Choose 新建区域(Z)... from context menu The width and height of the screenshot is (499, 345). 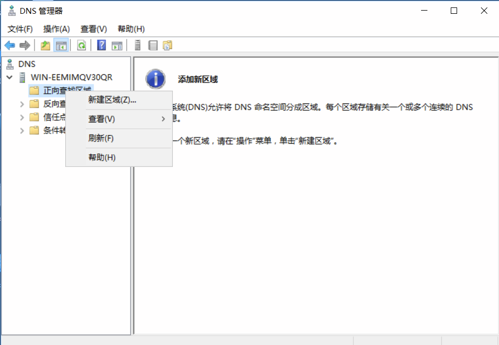tap(119, 100)
